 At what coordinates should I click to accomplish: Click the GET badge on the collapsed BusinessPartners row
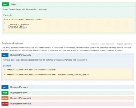coord(5,87)
